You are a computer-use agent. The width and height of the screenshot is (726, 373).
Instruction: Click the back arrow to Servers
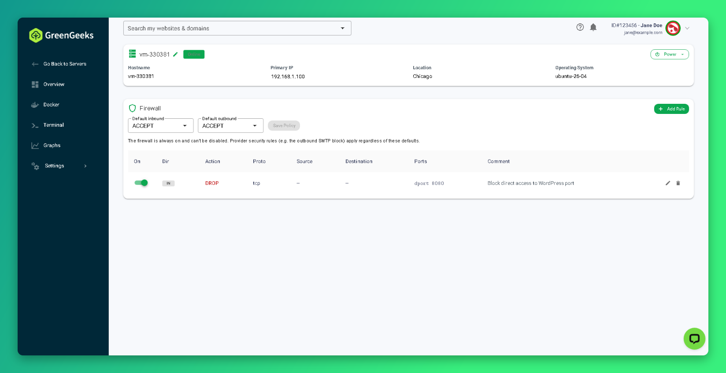(x=35, y=64)
